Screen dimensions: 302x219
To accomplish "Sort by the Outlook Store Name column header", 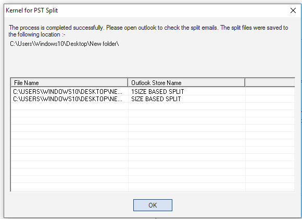I will tap(186, 82).
